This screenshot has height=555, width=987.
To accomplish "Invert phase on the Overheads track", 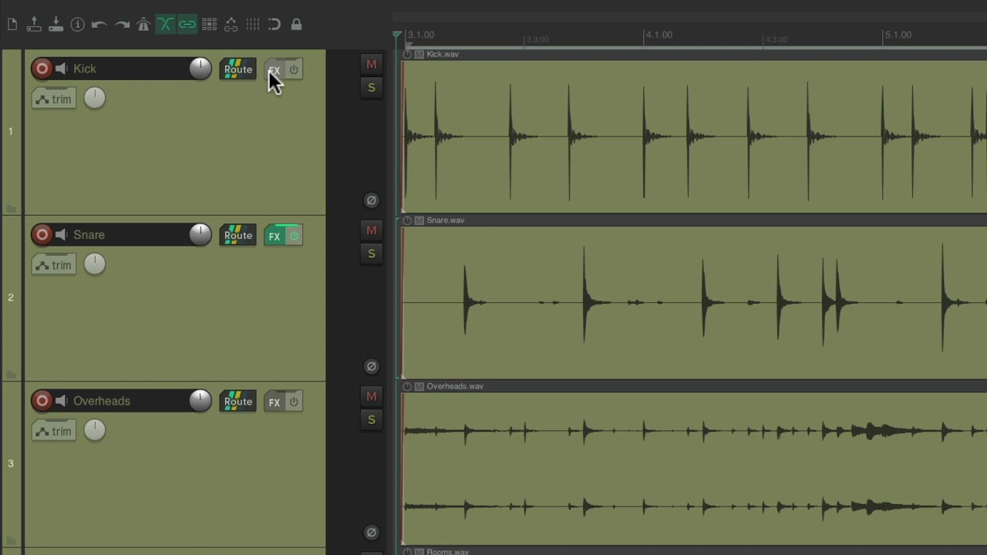I will coord(371,532).
